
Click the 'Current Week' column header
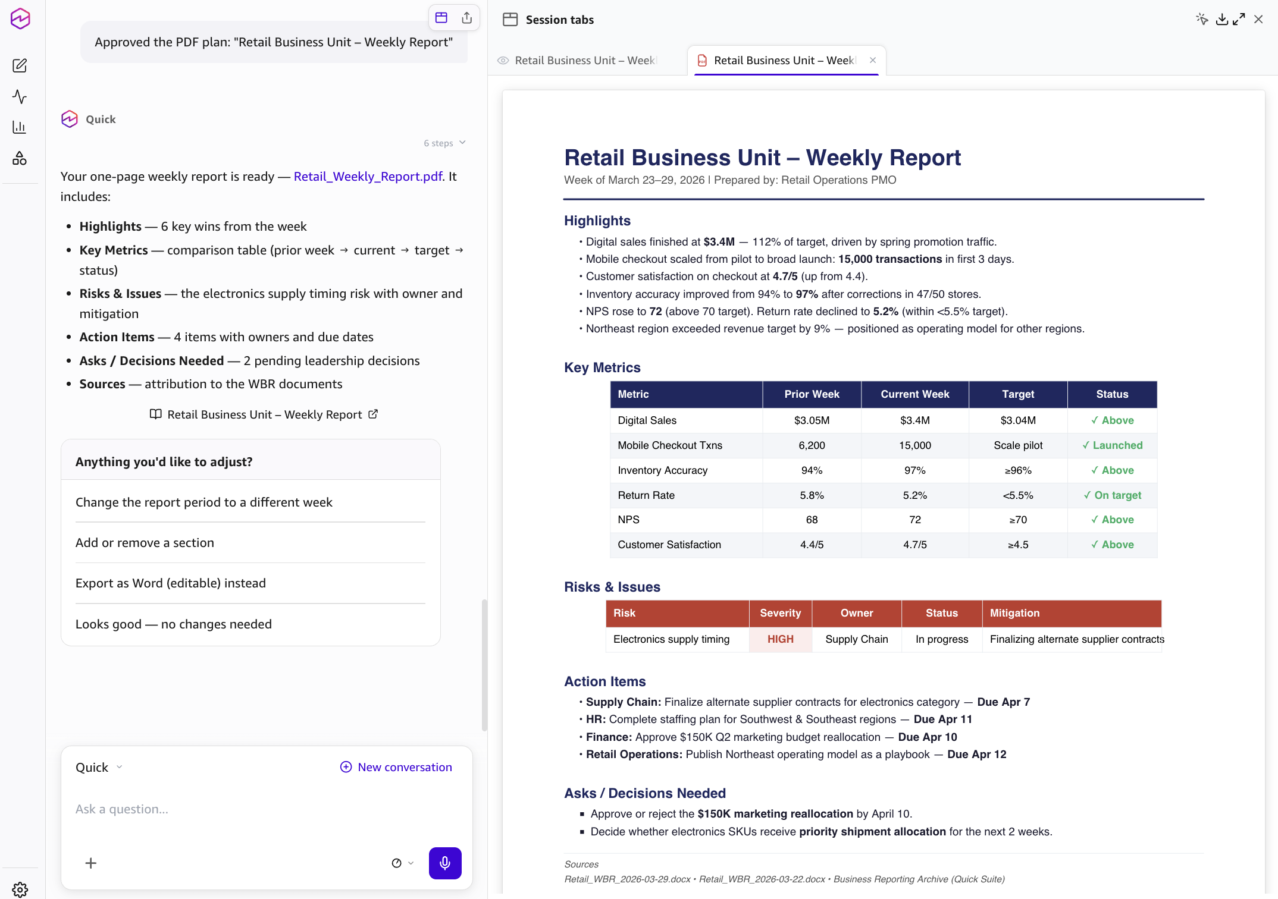coord(914,394)
